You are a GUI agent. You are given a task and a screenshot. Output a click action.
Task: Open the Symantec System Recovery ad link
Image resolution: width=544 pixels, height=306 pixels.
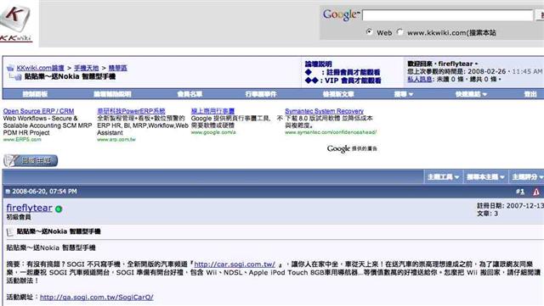[324, 111]
